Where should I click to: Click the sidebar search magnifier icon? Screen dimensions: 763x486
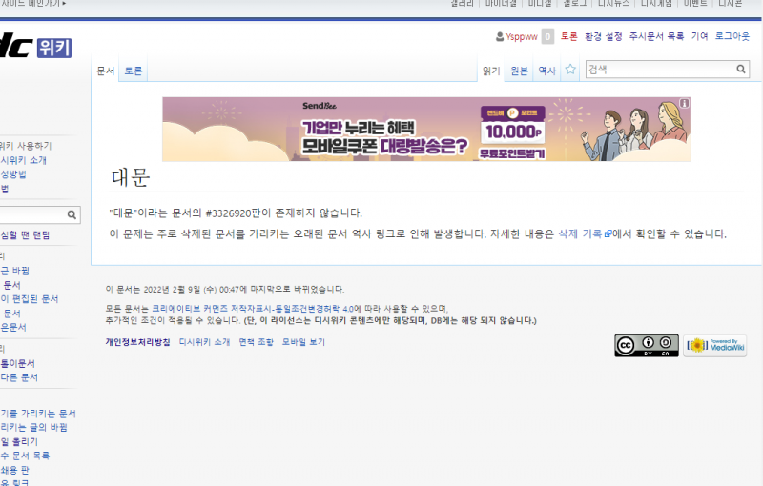72,214
